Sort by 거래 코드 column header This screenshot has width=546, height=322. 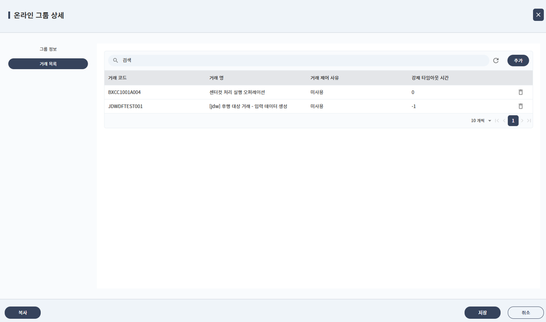118,78
